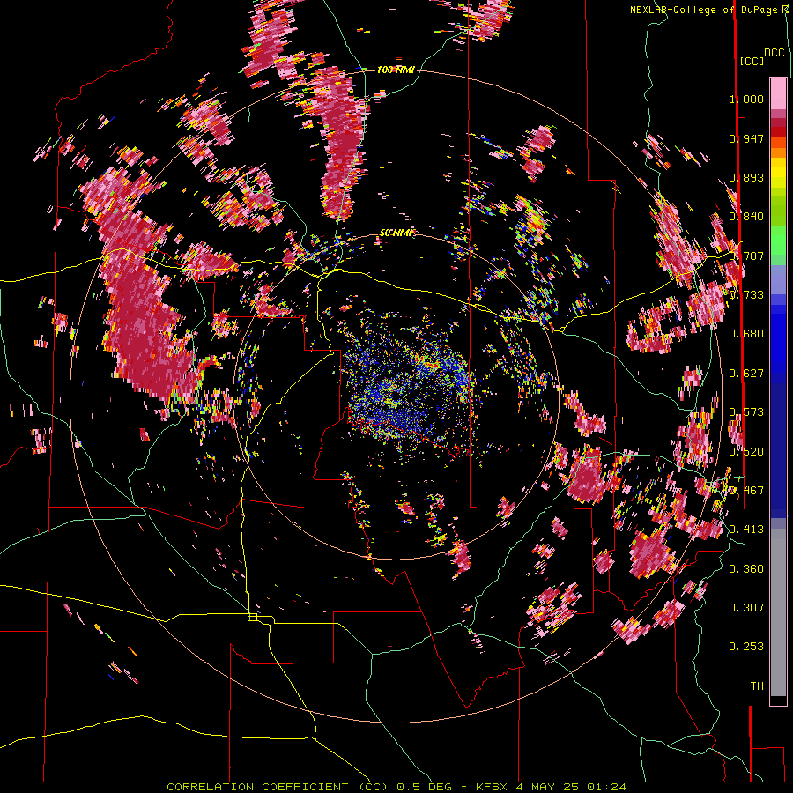Image resolution: width=793 pixels, height=793 pixels.
Task: Click the 50 NMI range ring label
Action: click(x=396, y=233)
